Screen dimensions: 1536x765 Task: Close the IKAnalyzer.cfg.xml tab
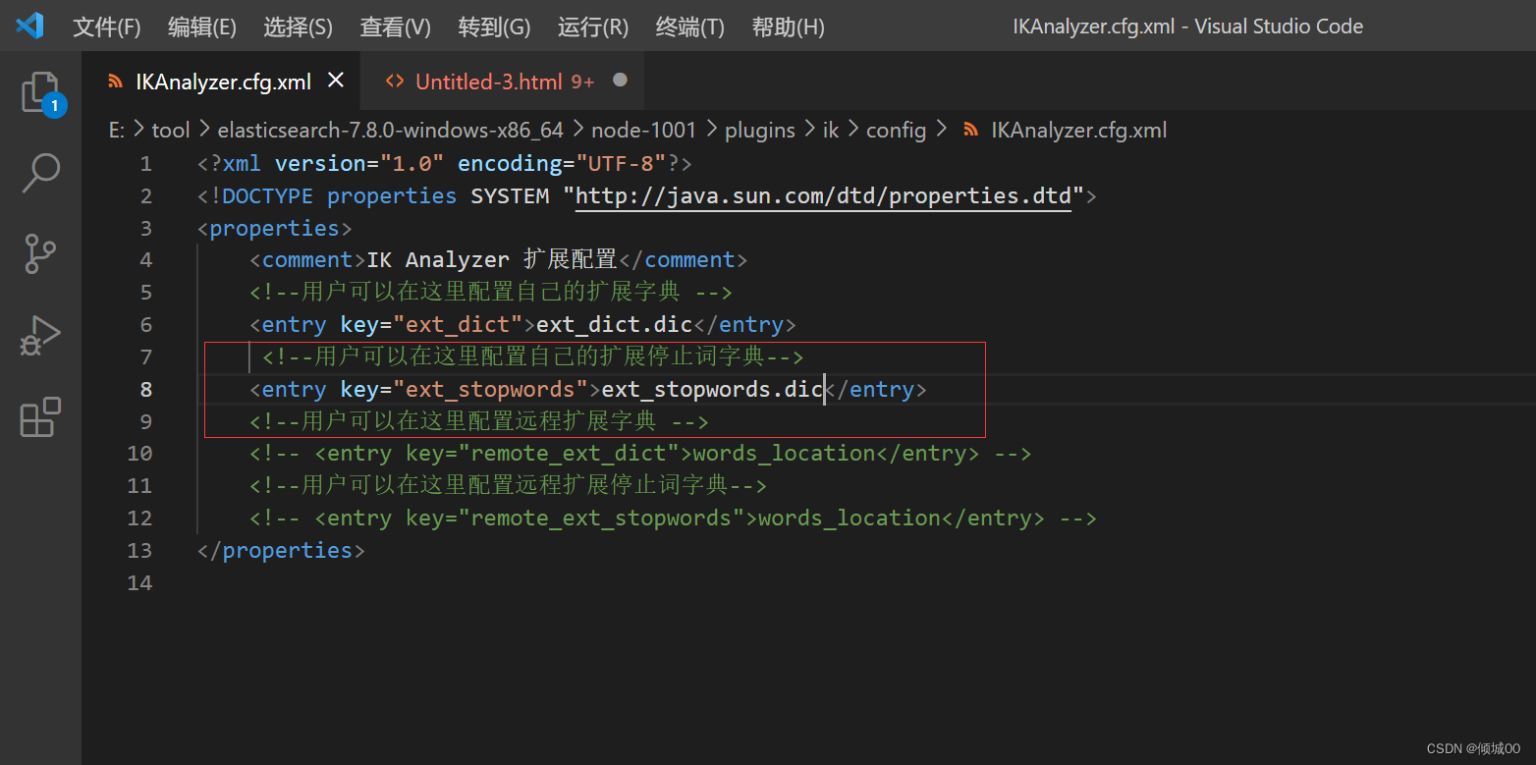tap(336, 81)
